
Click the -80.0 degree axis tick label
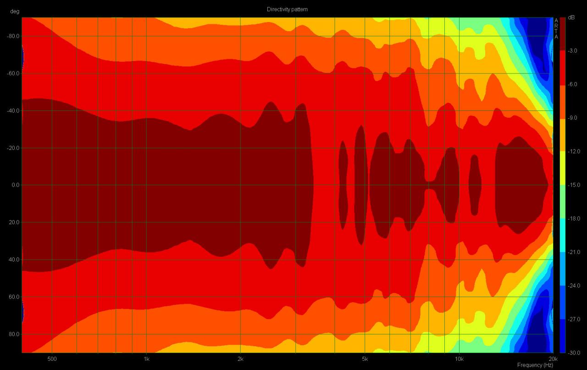pyautogui.click(x=13, y=36)
